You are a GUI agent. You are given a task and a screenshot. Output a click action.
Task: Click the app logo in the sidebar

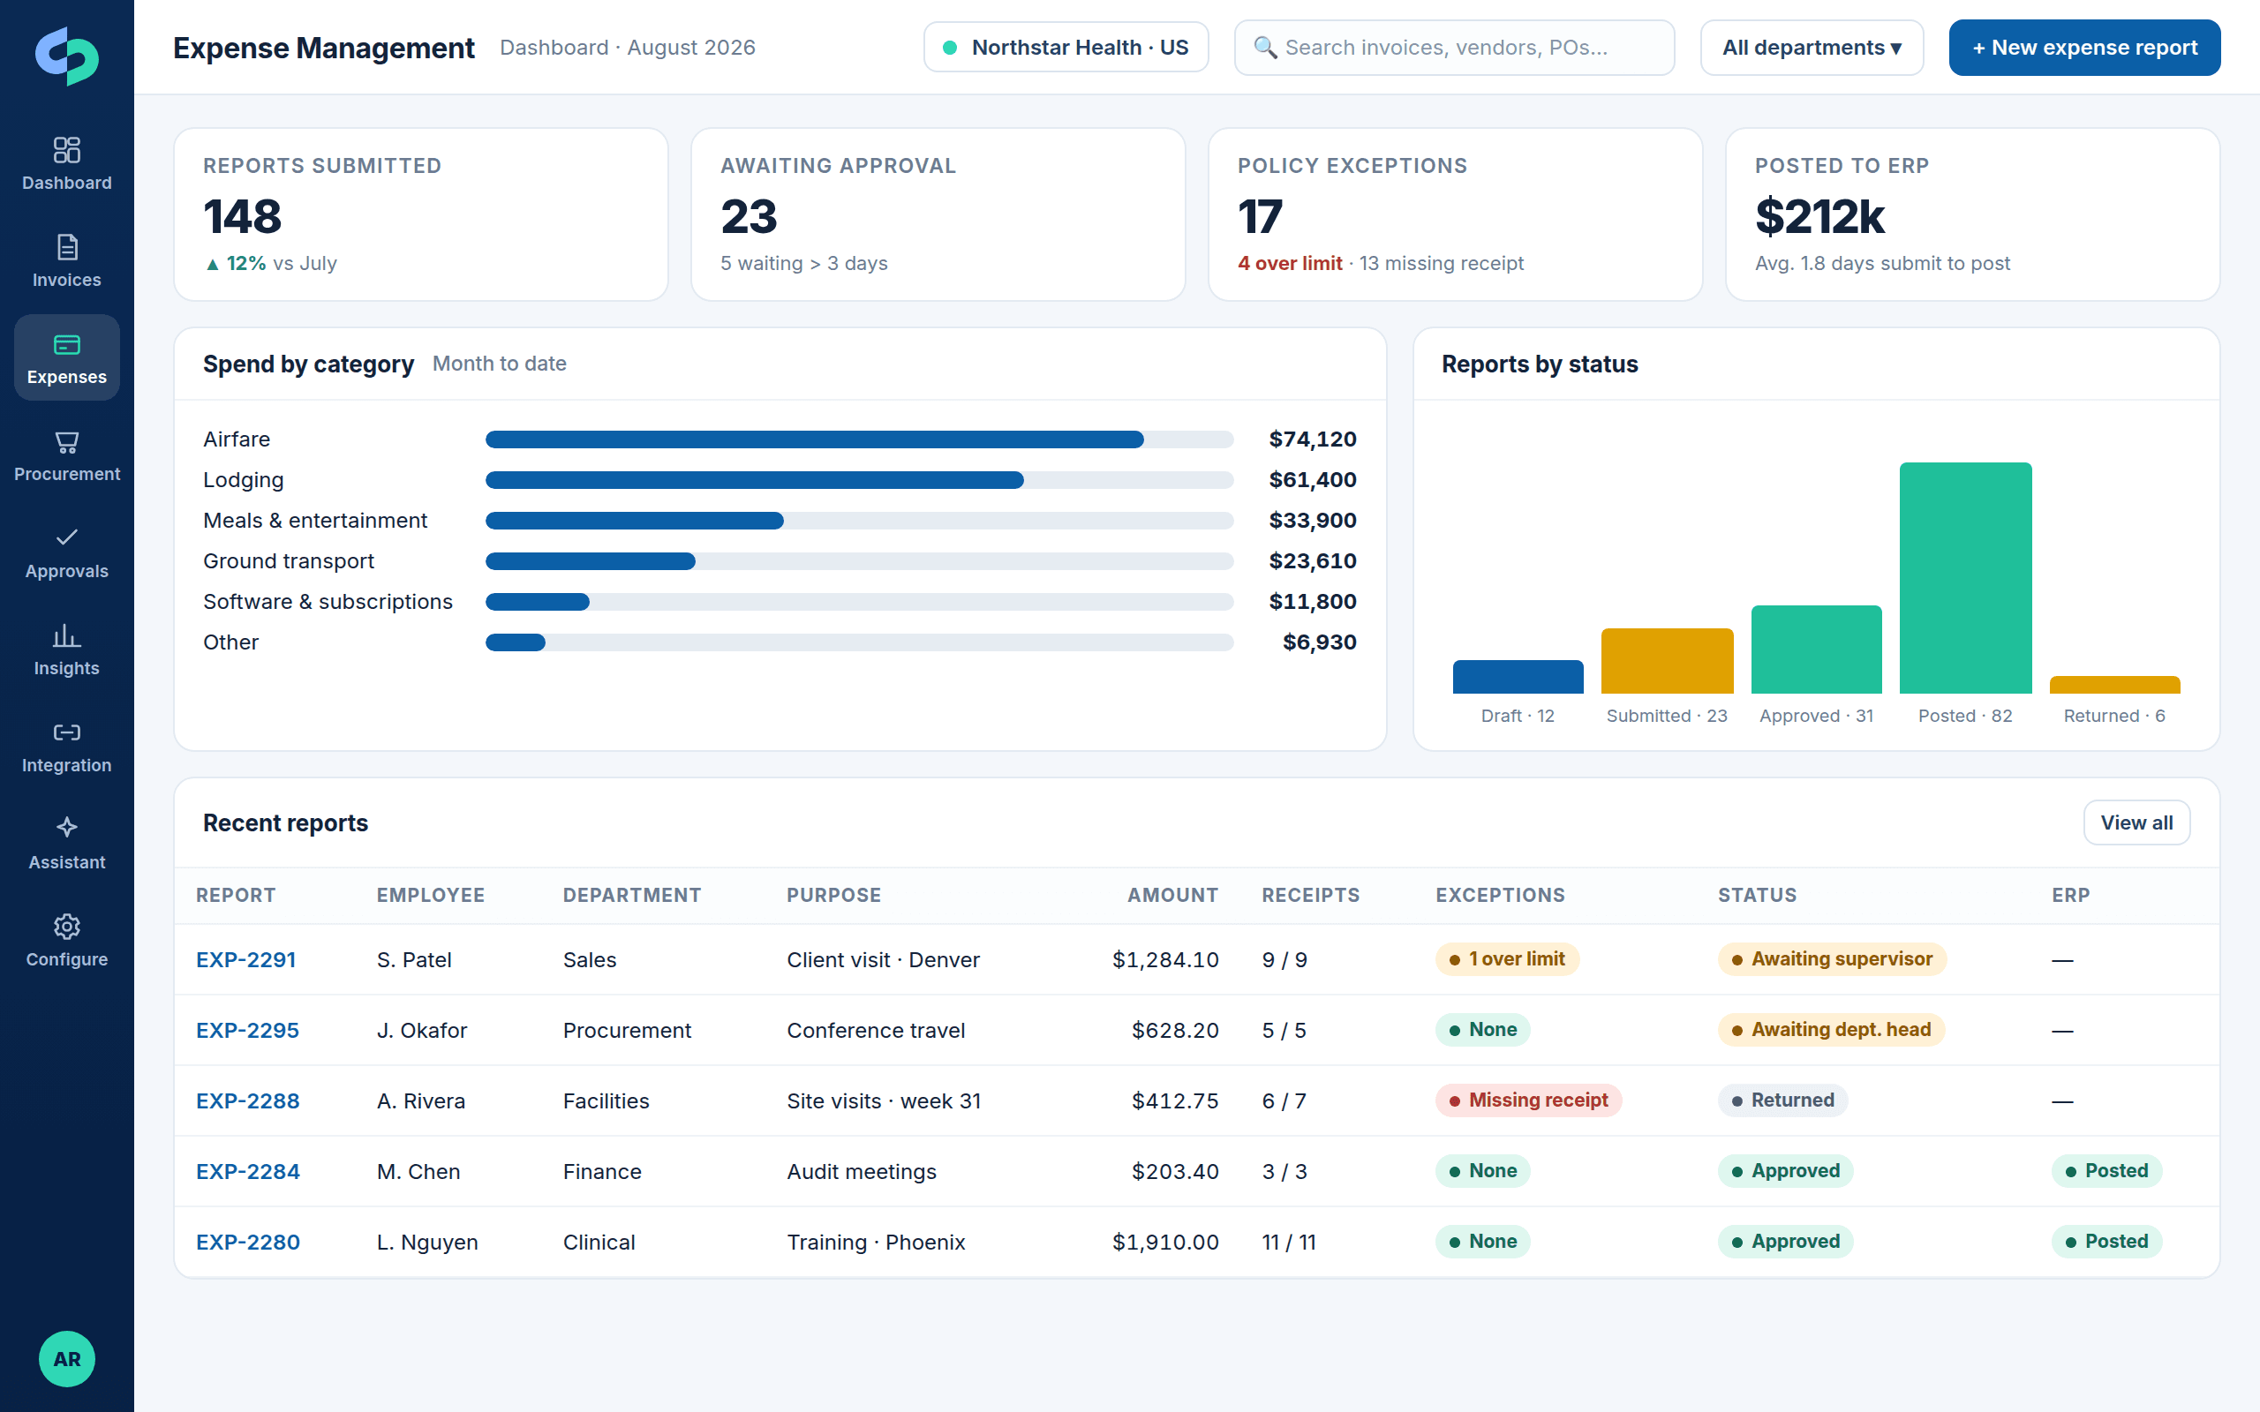click(x=66, y=56)
